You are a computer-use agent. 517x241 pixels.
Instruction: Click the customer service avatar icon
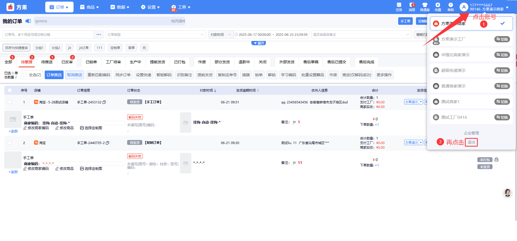pyautogui.click(x=507, y=193)
